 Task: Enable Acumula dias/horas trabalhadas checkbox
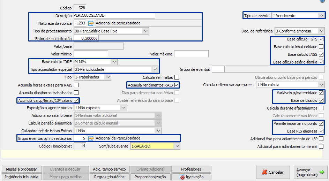pyautogui.click(x=76, y=93)
